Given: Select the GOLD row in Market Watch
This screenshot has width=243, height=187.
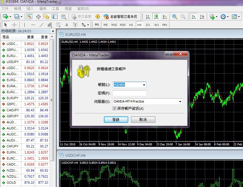Looking at the screenshot, I should [x=25, y=182].
